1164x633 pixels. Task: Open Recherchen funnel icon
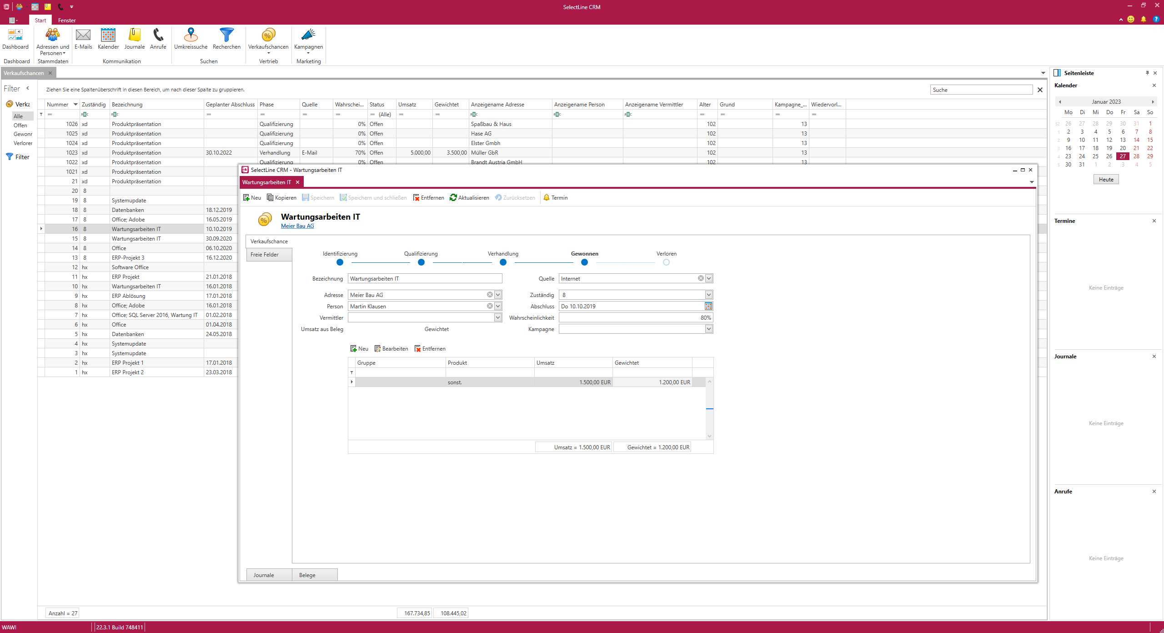226,39
